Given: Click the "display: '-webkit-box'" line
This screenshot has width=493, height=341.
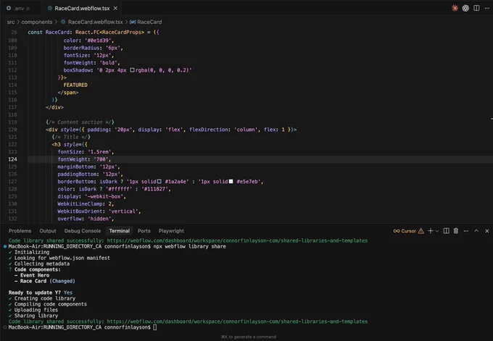Looking at the screenshot, I should point(91,196).
